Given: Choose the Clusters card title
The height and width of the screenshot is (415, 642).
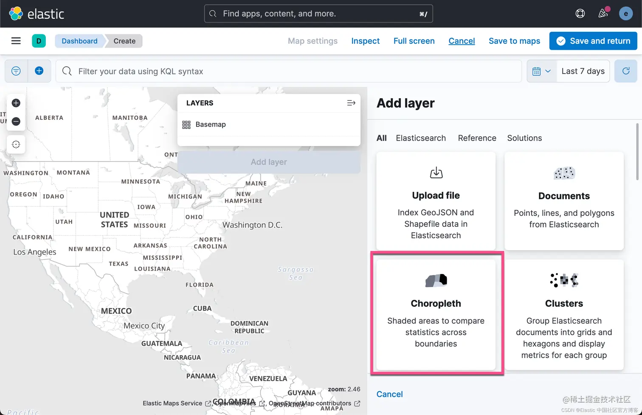Looking at the screenshot, I should (564, 303).
